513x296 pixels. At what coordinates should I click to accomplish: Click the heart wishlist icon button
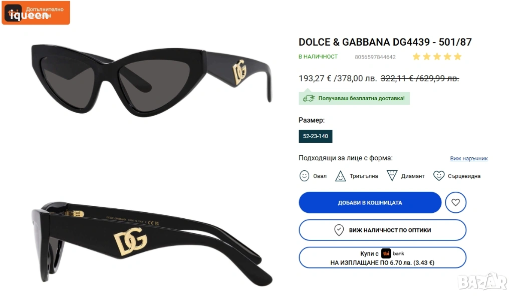(x=455, y=203)
